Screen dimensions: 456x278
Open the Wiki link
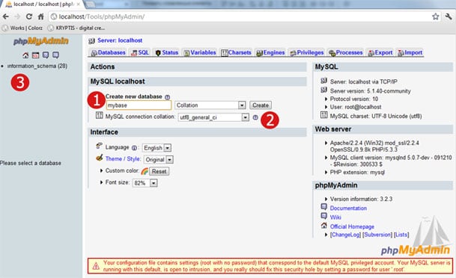click(335, 217)
